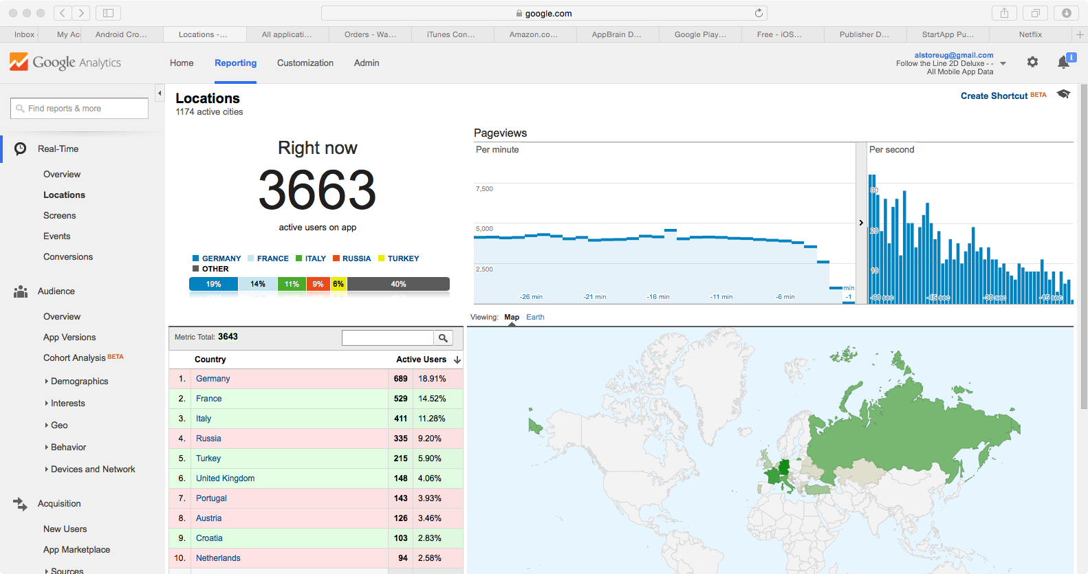The height and width of the screenshot is (574, 1088).
Task: Open Croatia country link
Action: (209, 538)
